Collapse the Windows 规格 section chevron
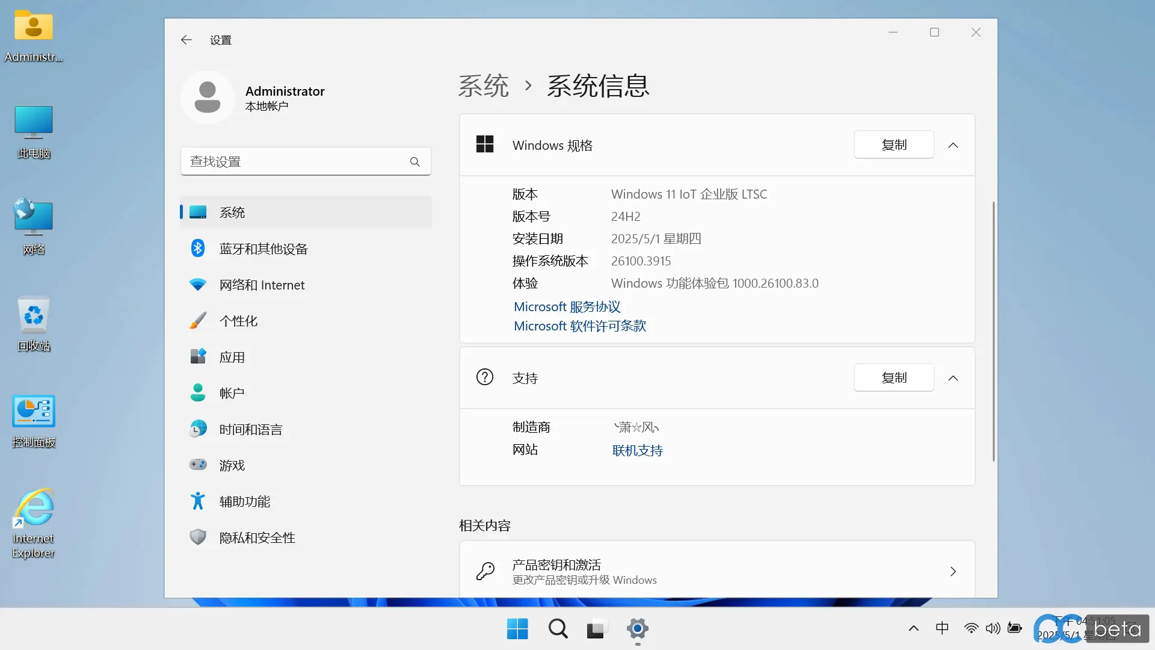The height and width of the screenshot is (650, 1155). point(953,145)
